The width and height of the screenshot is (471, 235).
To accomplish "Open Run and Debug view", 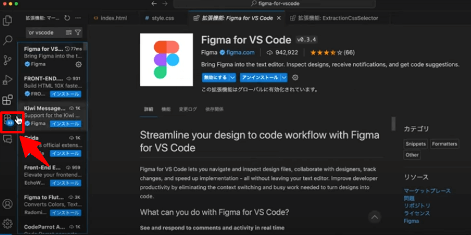I will (x=7, y=80).
